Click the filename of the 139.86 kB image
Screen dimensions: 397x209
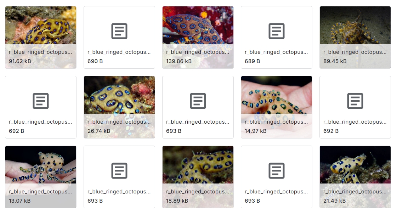click(198, 52)
